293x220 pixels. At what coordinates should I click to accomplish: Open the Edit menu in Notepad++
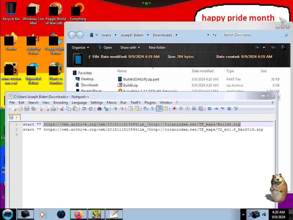click(21, 103)
